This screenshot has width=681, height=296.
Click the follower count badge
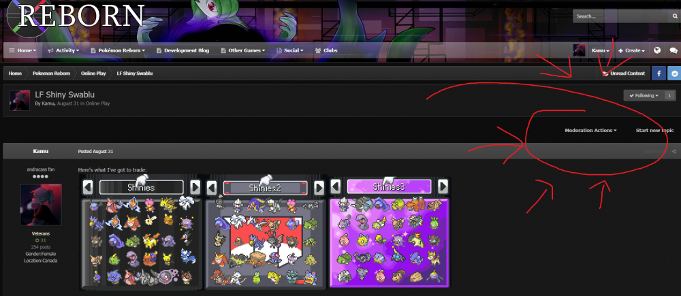point(669,95)
